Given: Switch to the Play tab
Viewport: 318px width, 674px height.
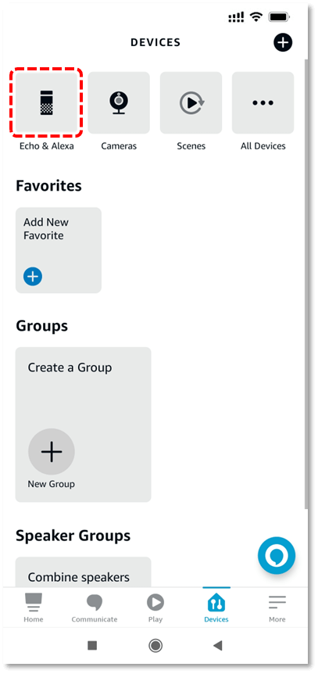Looking at the screenshot, I should point(155,608).
